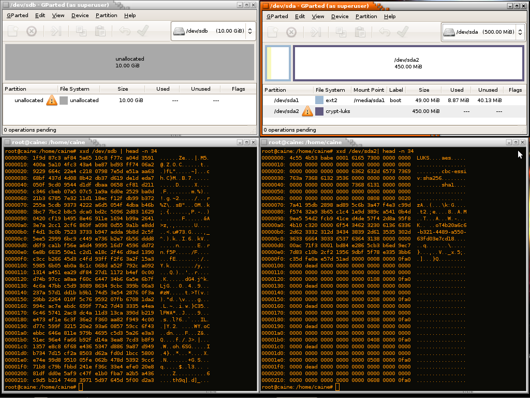Open Help menu in /dev/sda window

click(390, 16)
